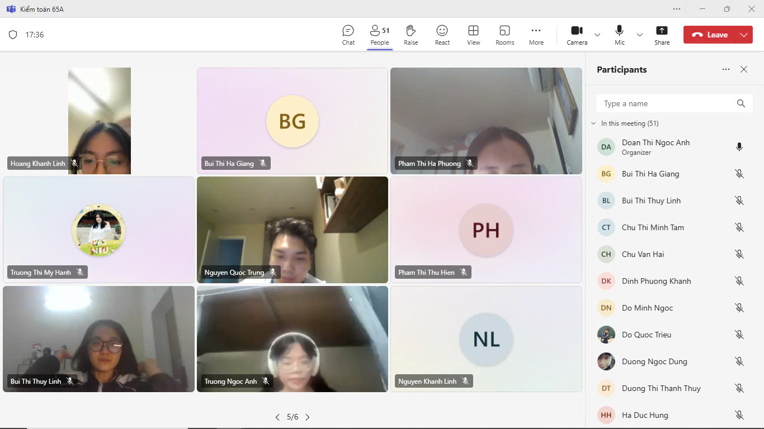Go to the next video page

[x=307, y=417]
